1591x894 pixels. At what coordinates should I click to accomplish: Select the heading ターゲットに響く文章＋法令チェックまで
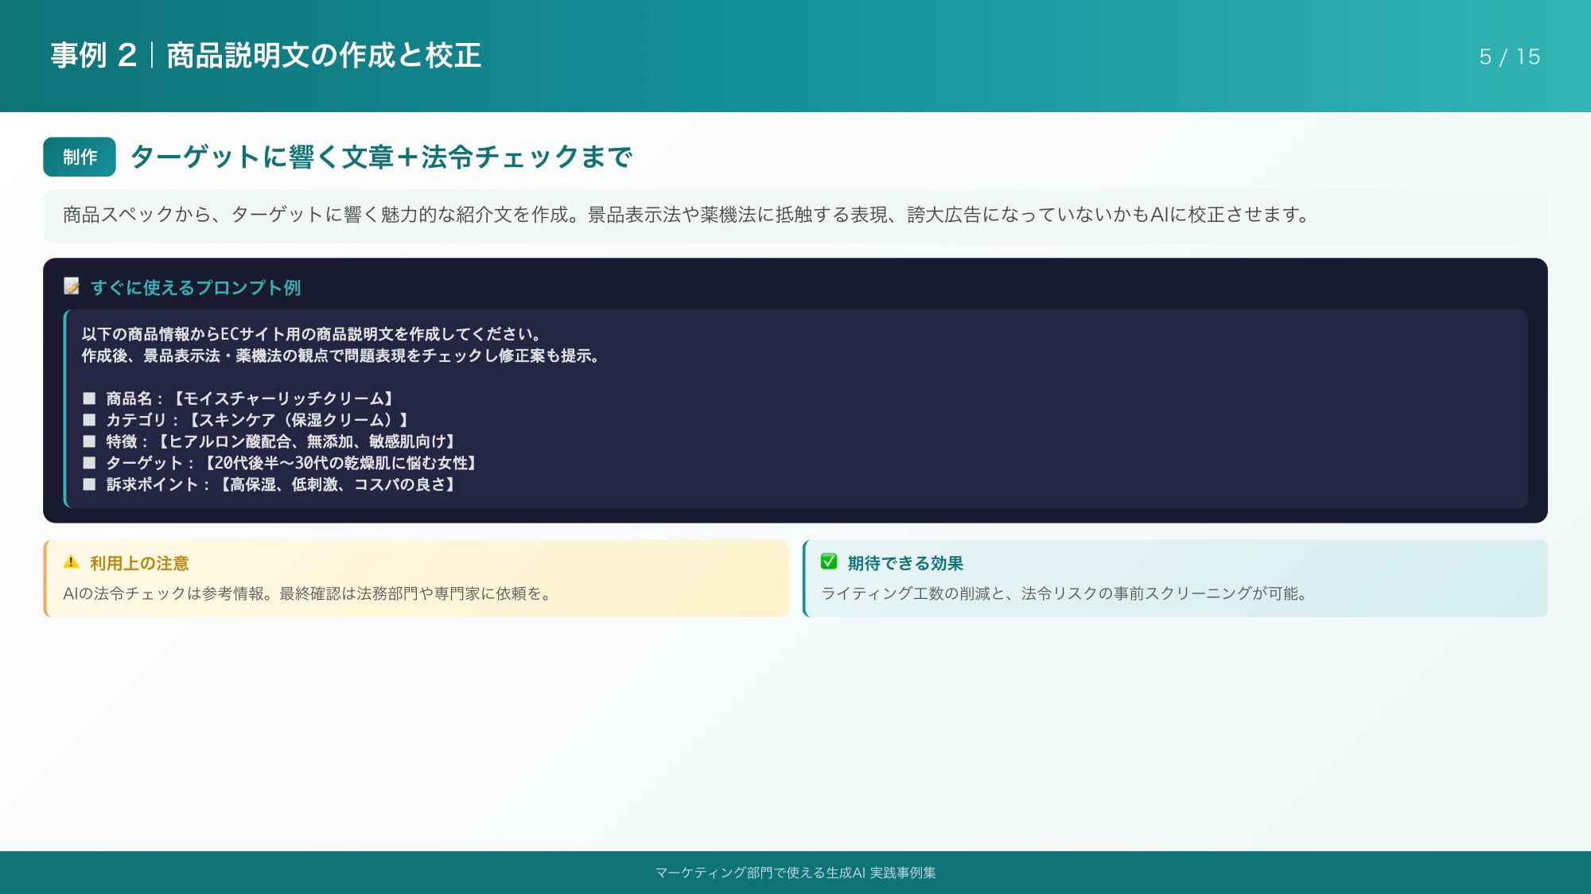coord(382,157)
